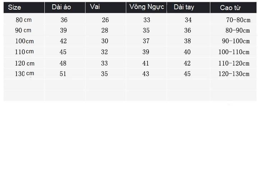Select the 120-130cm height range cell
This screenshot has width=258, height=179.
[234, 74]
